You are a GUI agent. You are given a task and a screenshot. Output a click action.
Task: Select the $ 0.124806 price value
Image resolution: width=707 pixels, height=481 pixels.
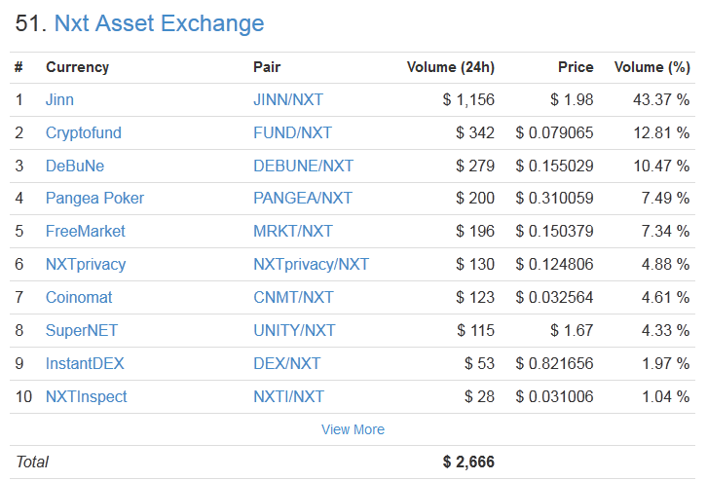tap(555, 265)
